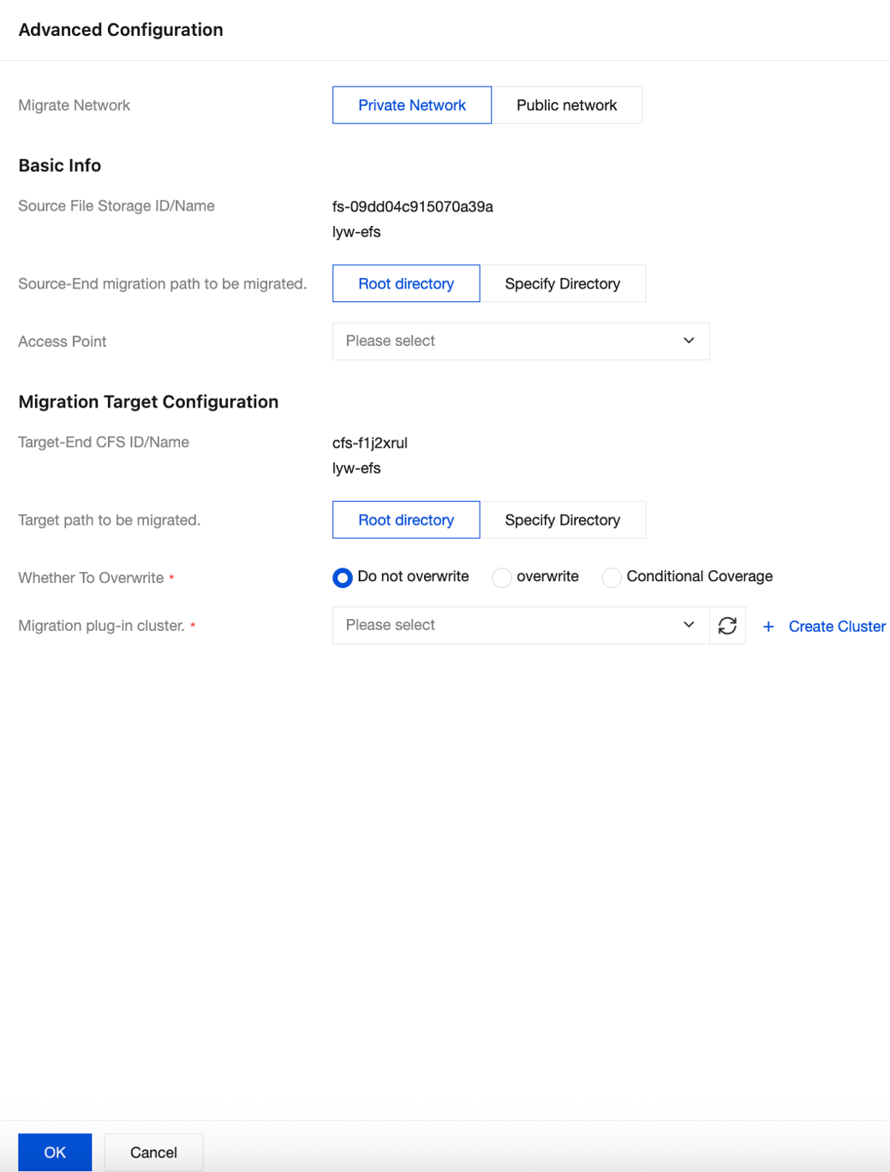This screenshot has height=1172, width=890.
Task: Choose Specify Directory for source path
Action: pos(562,283)
